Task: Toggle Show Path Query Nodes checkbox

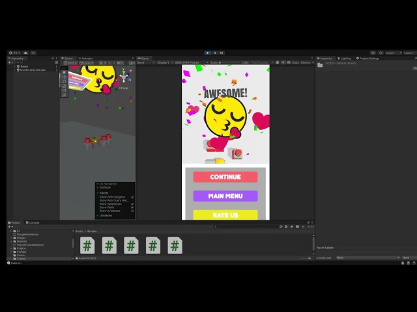Action: [x=132, y=201]
